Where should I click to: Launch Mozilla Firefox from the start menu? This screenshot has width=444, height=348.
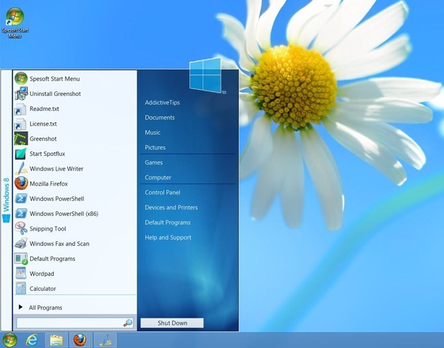pos(48,183)
